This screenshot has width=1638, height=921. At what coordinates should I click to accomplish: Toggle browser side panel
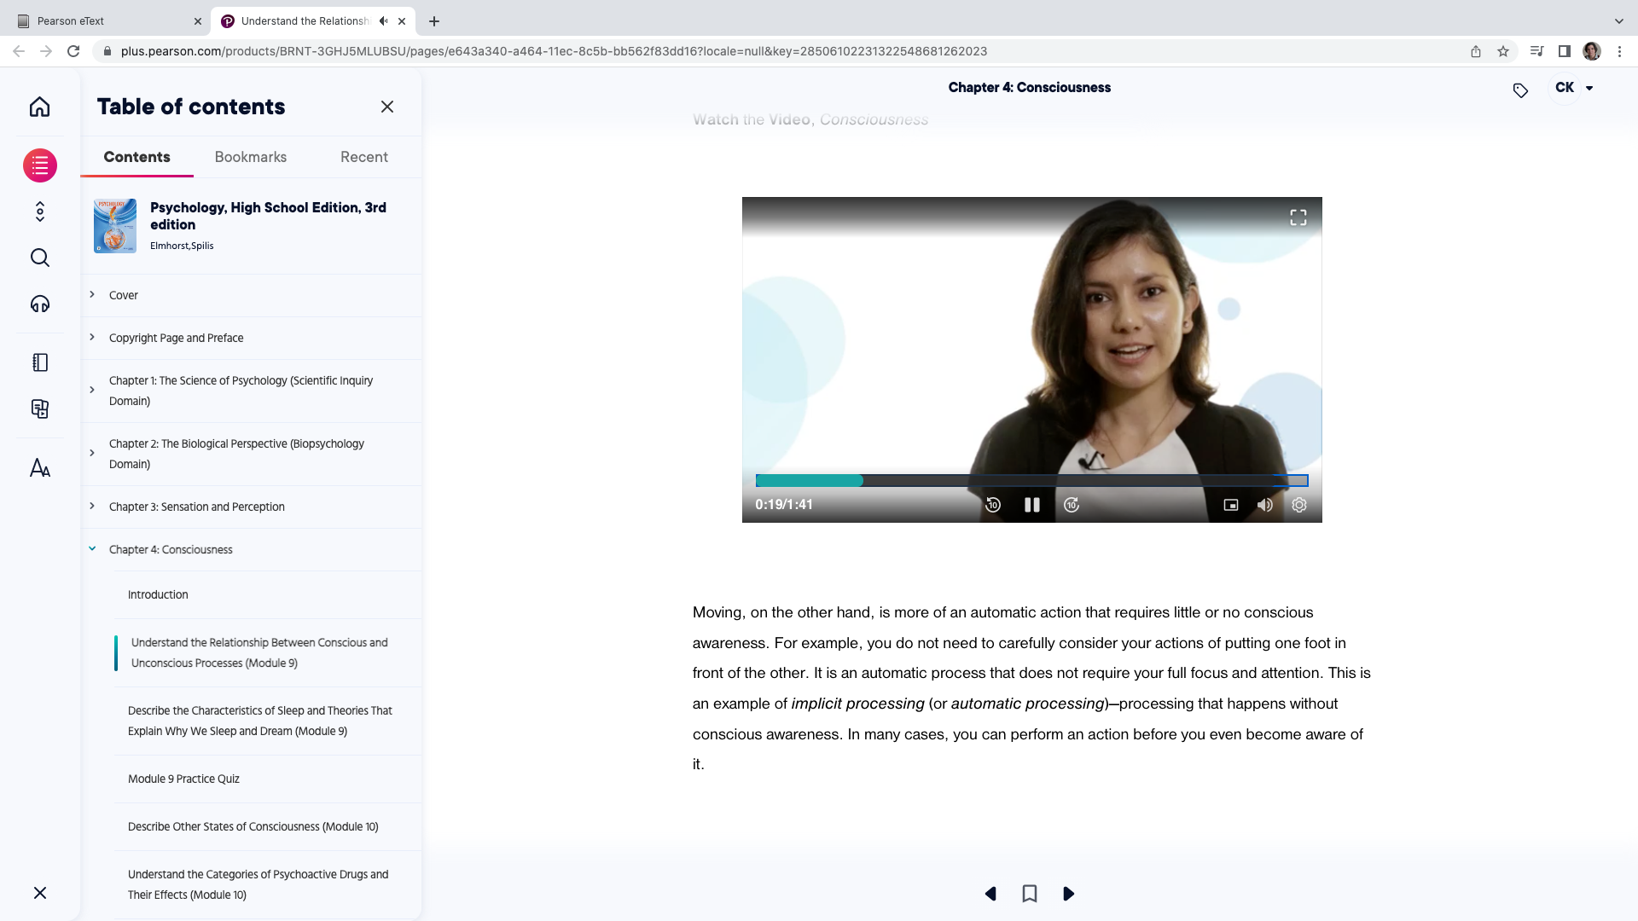[1564, 51]
